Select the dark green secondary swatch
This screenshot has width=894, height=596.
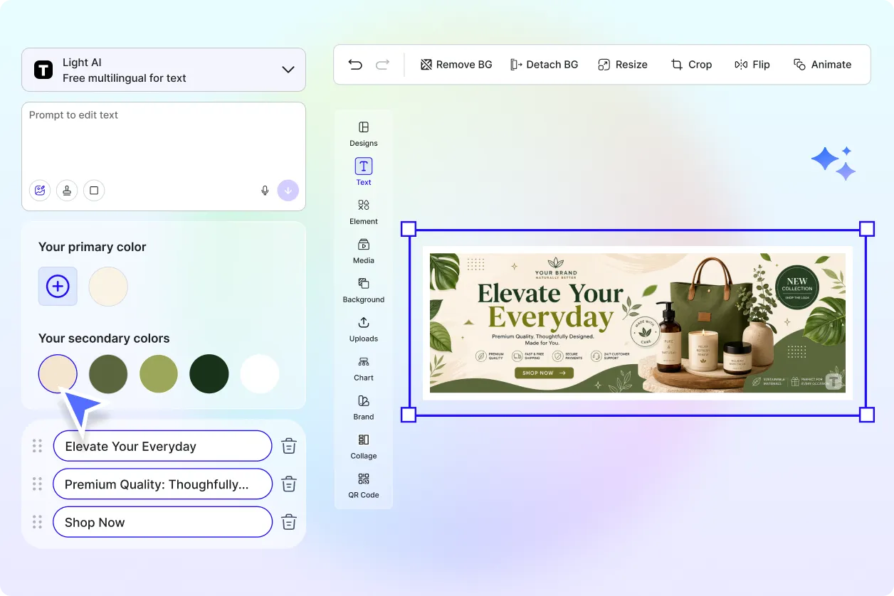pos(209,374)
